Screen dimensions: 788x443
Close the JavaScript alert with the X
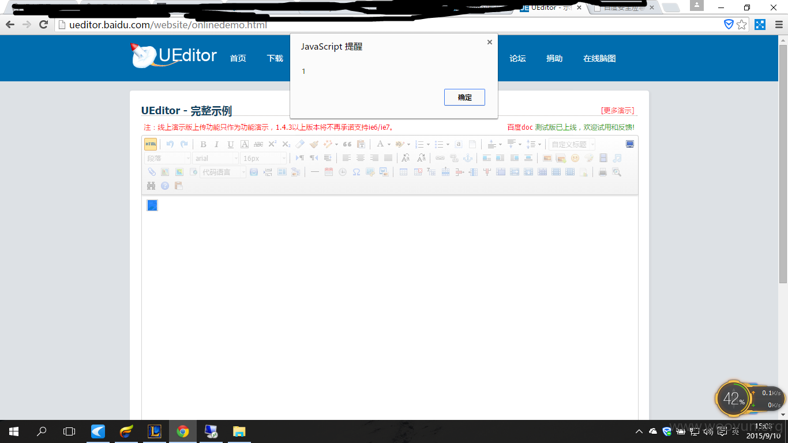click(x=490, y=42)
